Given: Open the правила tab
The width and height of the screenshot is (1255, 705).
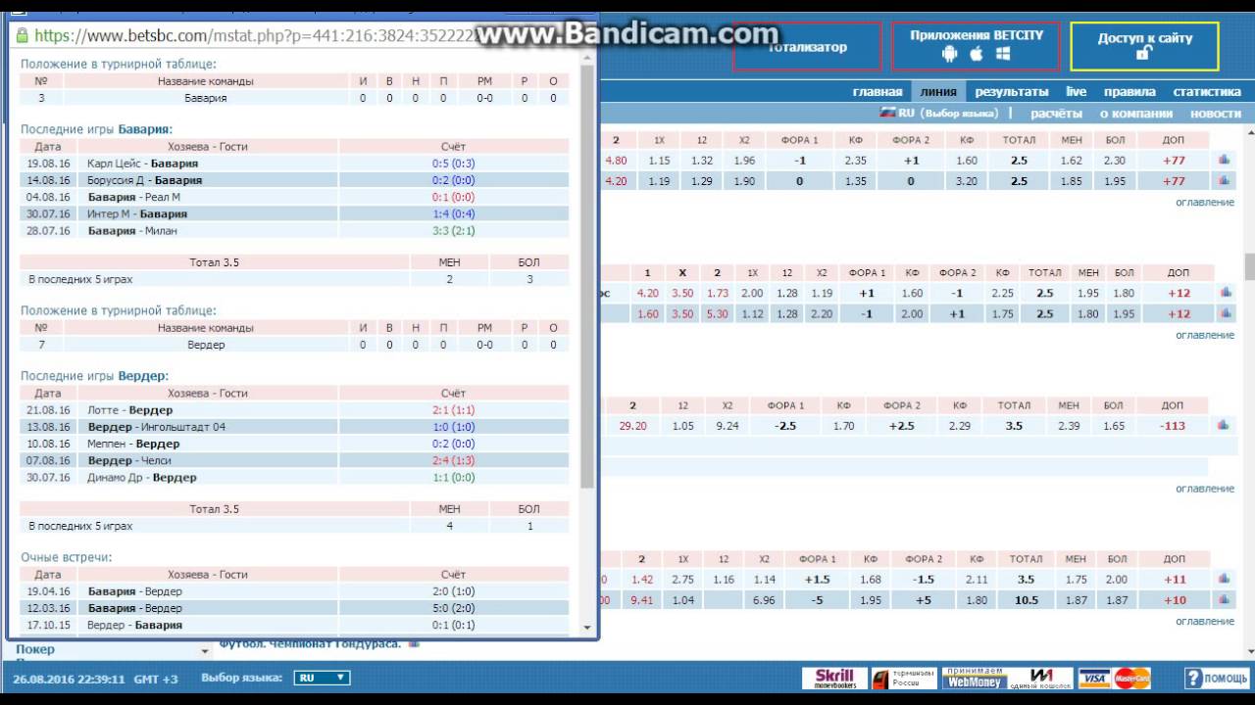Looking at the screenshot, I should point(1129,91).
